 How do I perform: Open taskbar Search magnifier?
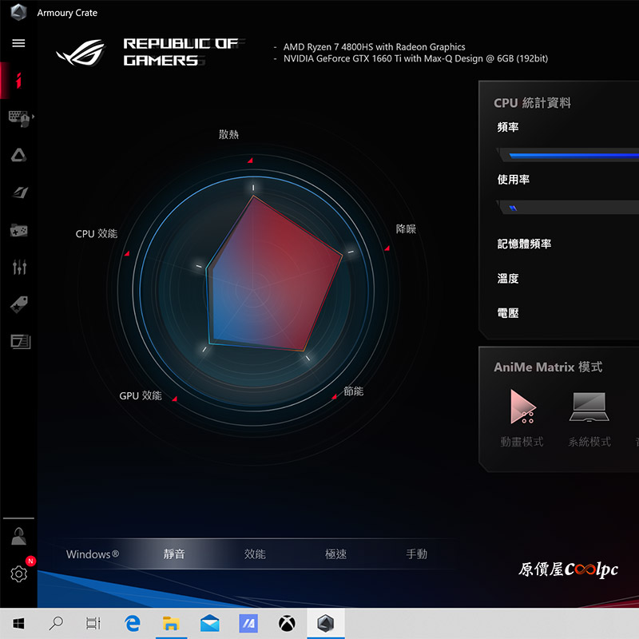click(x=56, y=623)
